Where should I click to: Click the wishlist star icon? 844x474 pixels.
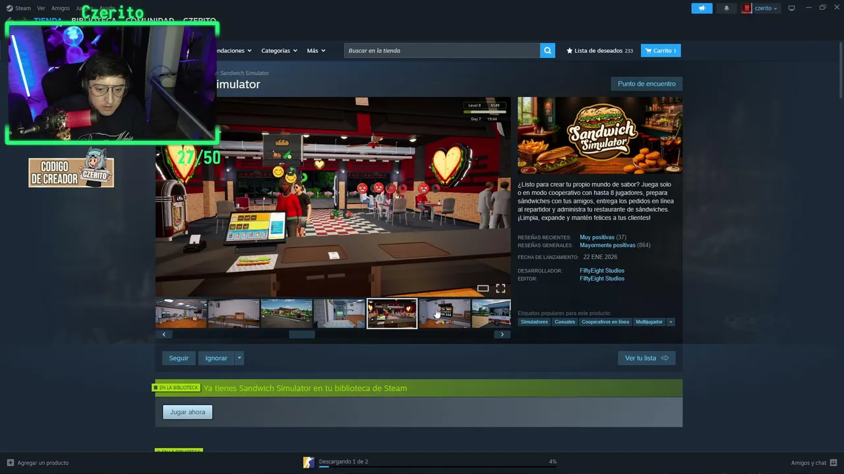tap(570, 51)
